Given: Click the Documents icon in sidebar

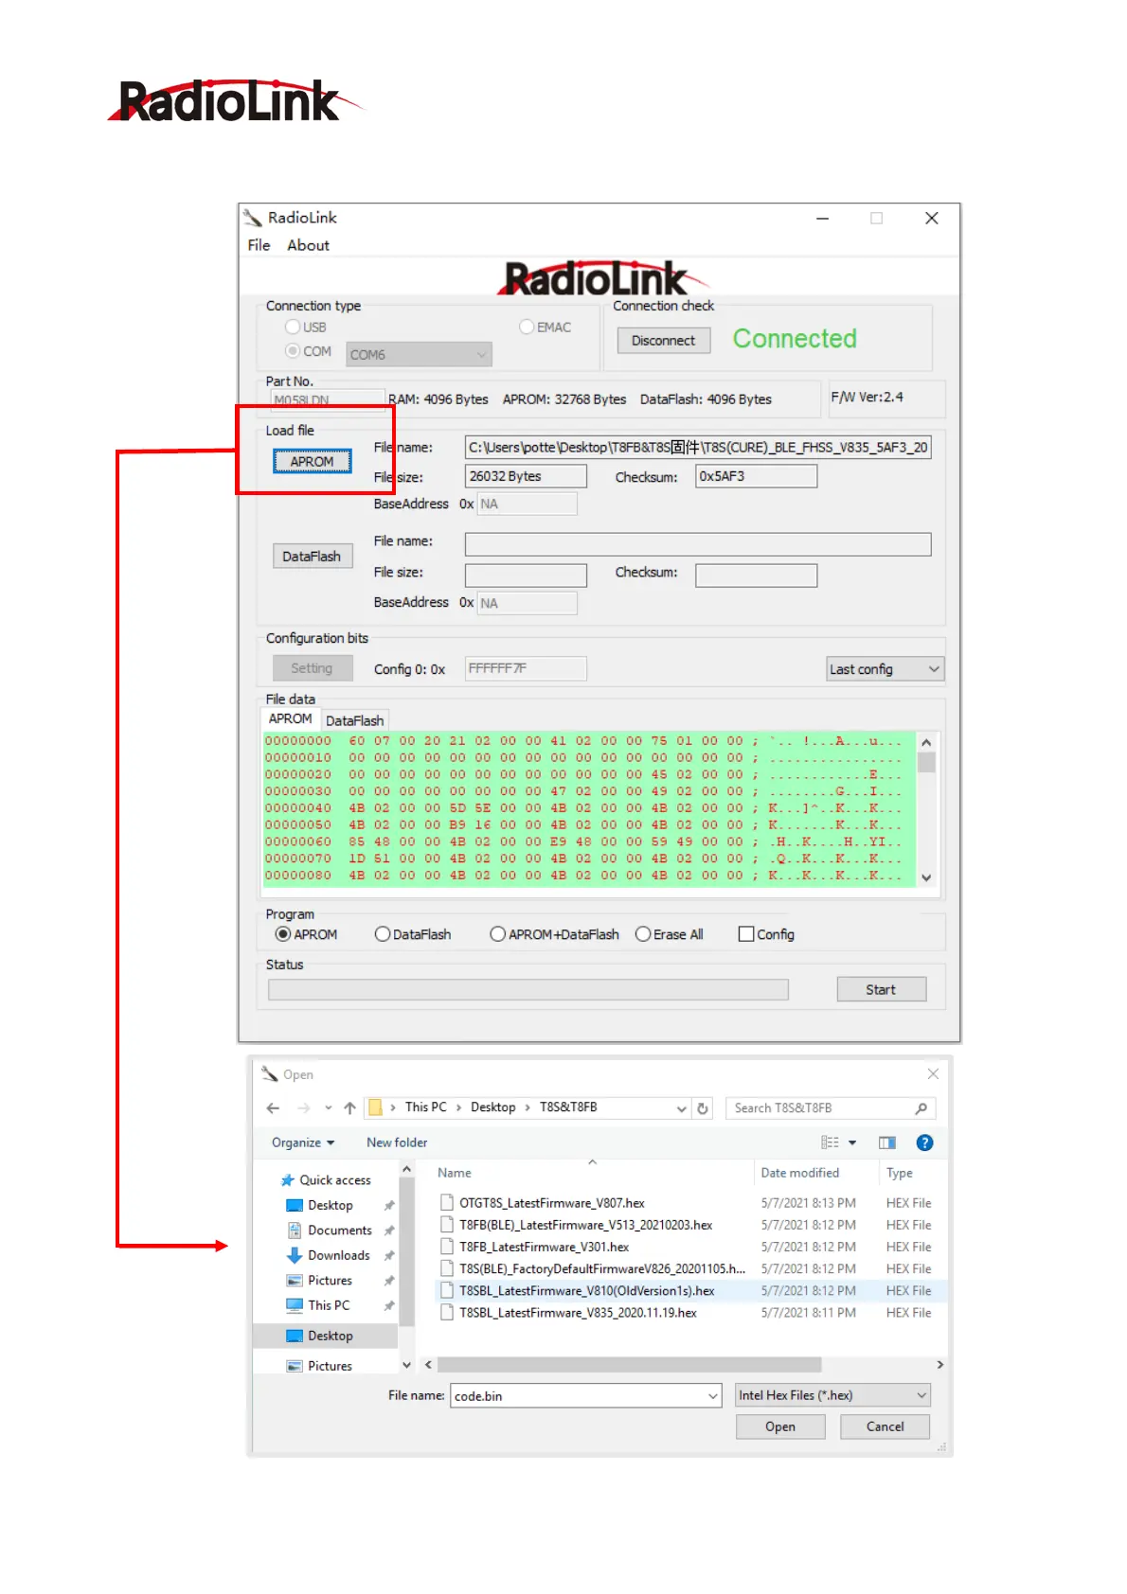Looking at the screenshot, I should (x=295, y=1231).
